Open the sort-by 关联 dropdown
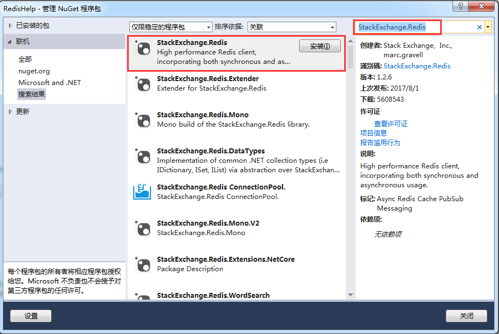 (x=291, y=27)
